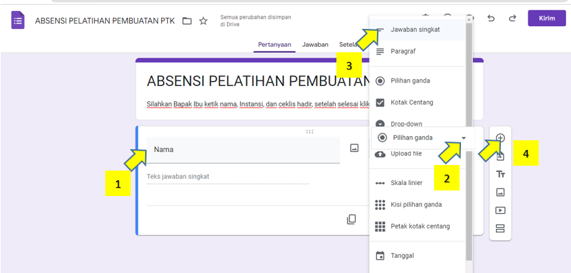Import questions icon in side toolbar
Screen dimensions: 571x273
[500, 157]
